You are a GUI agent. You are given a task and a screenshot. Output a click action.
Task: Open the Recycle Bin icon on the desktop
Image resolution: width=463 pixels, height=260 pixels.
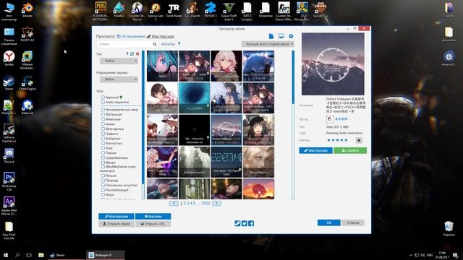(449, 229)
